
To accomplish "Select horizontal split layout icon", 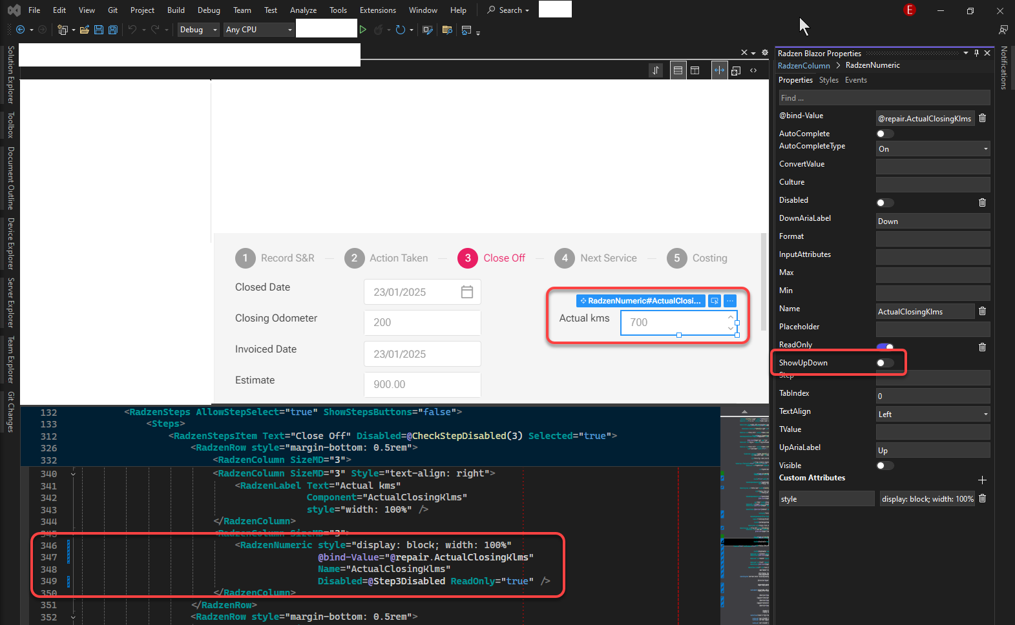I will click(678, 70).
